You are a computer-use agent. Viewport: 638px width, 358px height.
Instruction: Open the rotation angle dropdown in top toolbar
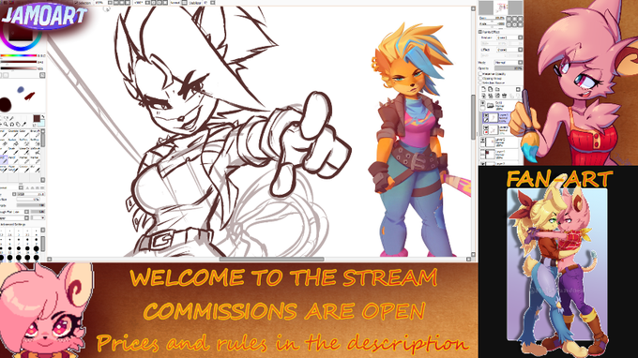(147, 3)
